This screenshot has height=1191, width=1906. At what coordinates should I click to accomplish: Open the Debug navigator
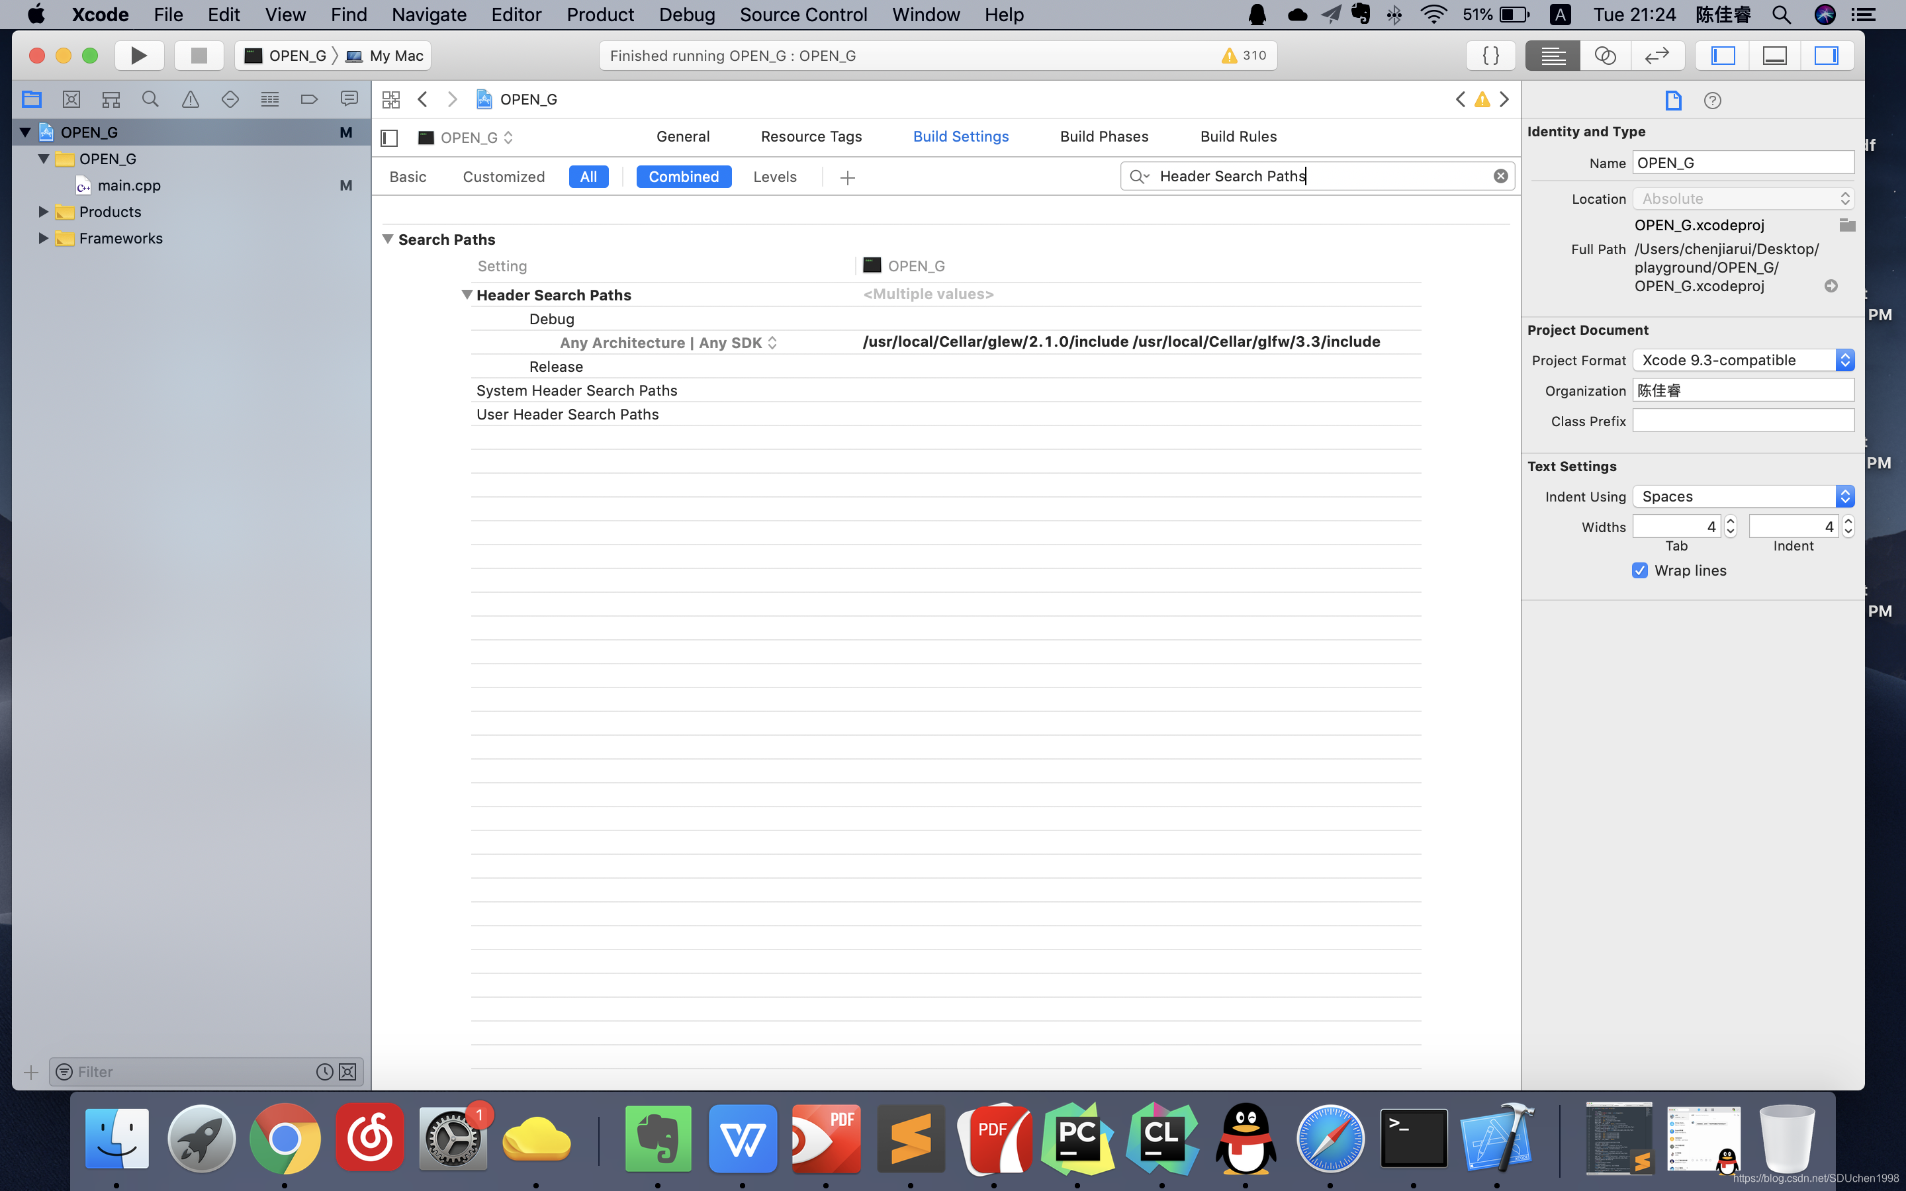pyautogui.click(x=269, y=99)
